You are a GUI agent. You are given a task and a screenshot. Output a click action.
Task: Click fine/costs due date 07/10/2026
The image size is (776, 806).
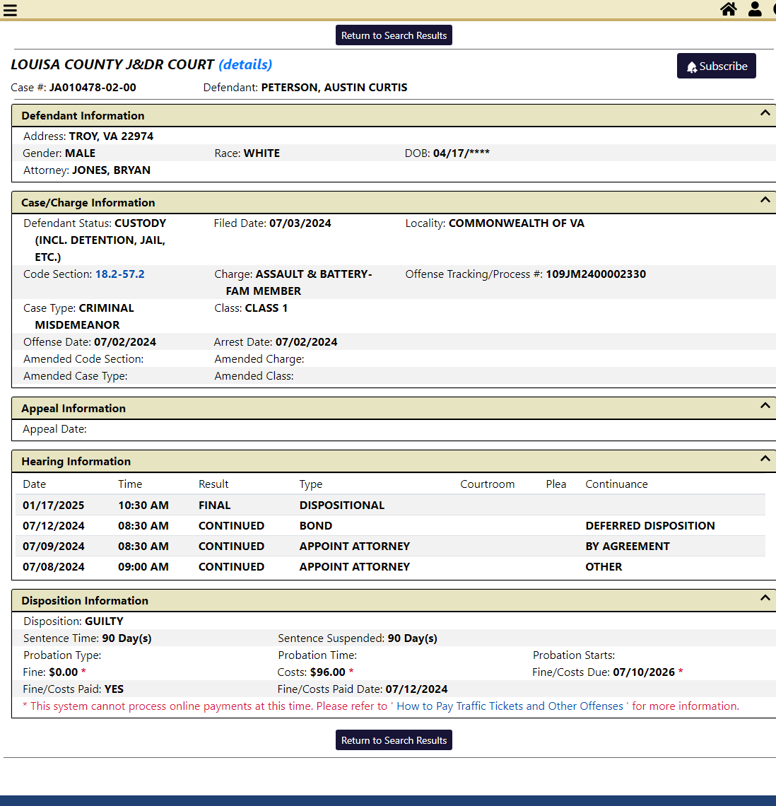click(x=644, y=672)
